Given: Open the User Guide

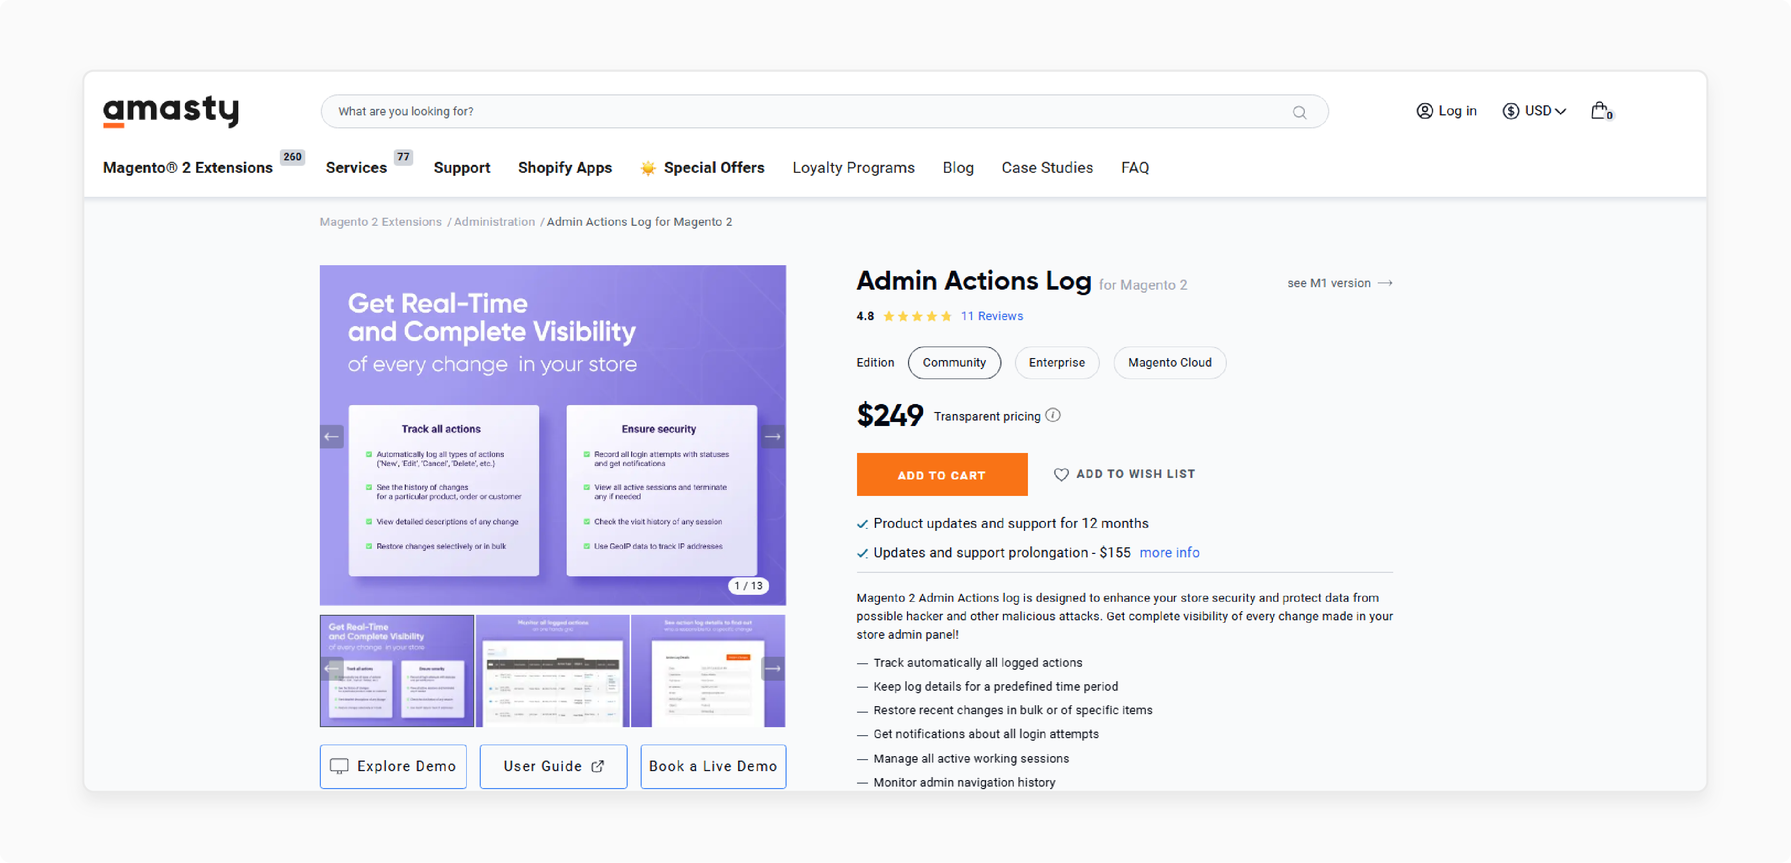Looking at the screenshot, I should (x=553, y=766).
